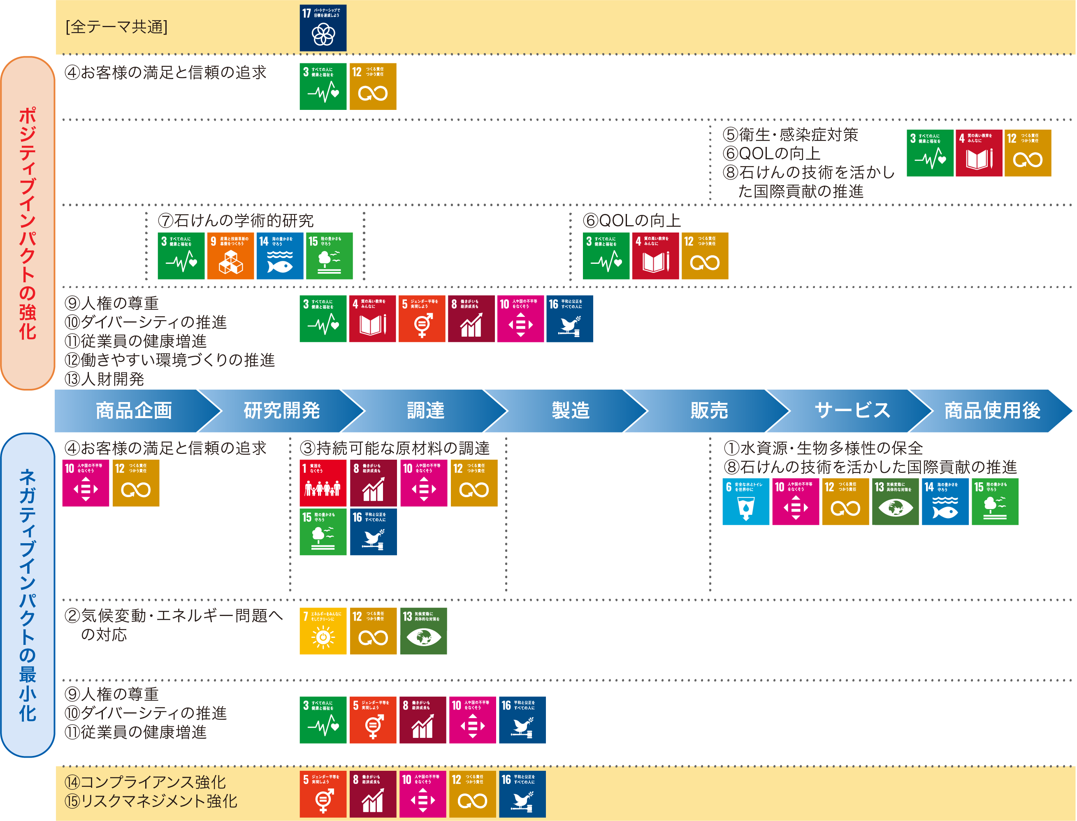The width and height of the screenshot is (1077, 821).
Task: Click the ⑮リスクマネジメント強化 text
Action: click(151, 802)
